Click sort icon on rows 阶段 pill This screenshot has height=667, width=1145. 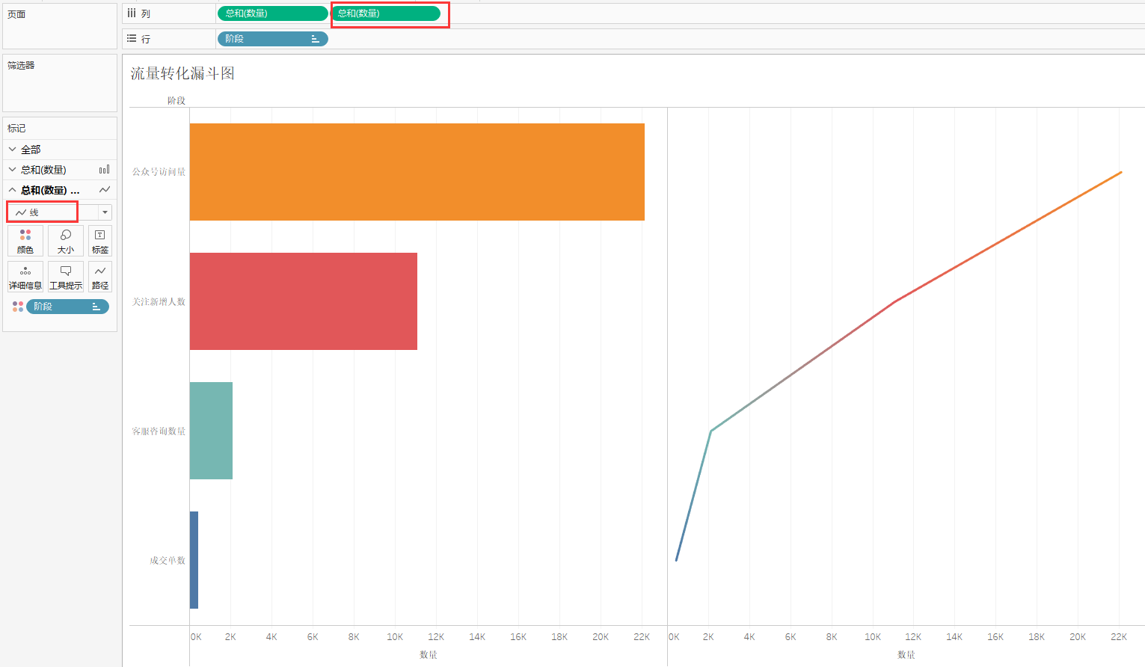pyautogui.click(x=316, y=39)
